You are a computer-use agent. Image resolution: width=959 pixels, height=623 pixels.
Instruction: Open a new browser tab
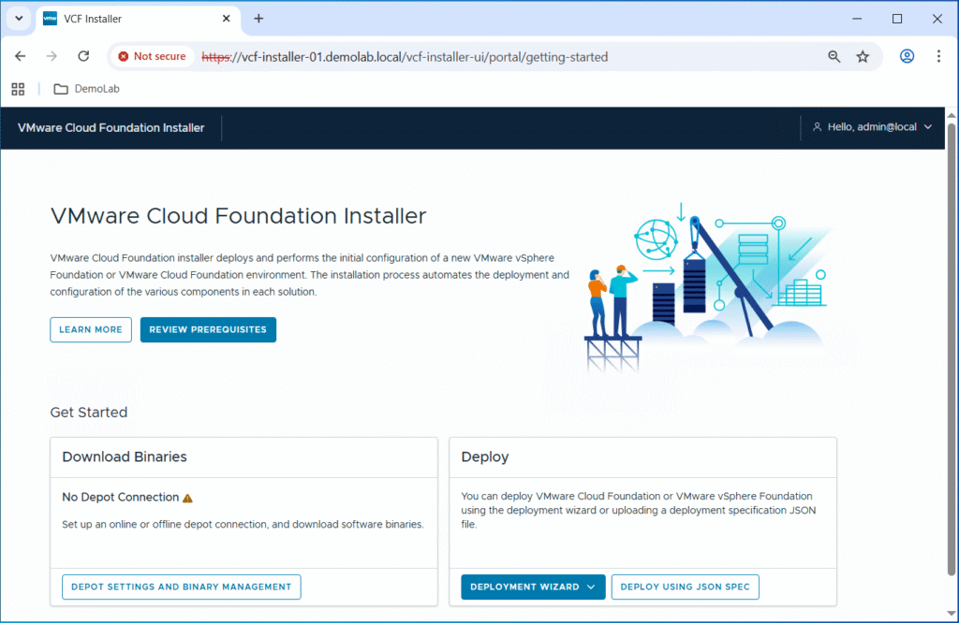[x=258, y=19]
